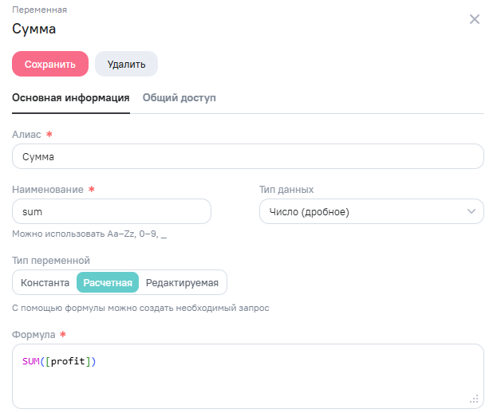Select the Константа variable type
The width and height of the screenshot is (497, 413).
(45, 282)
